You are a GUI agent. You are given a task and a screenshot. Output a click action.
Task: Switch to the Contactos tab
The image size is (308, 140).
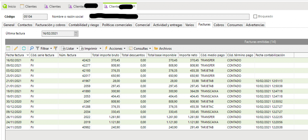point(25,25)
